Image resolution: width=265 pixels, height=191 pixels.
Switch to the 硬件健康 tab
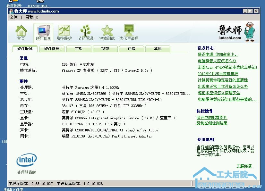52,49
